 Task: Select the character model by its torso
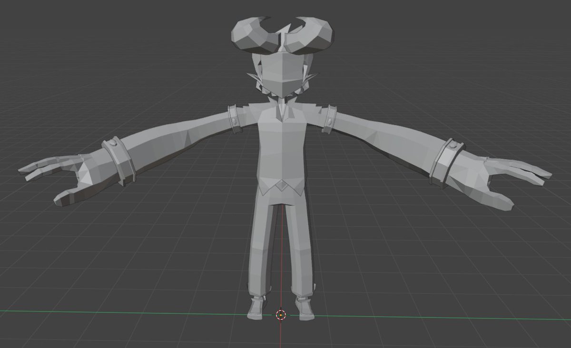(282, 147)
